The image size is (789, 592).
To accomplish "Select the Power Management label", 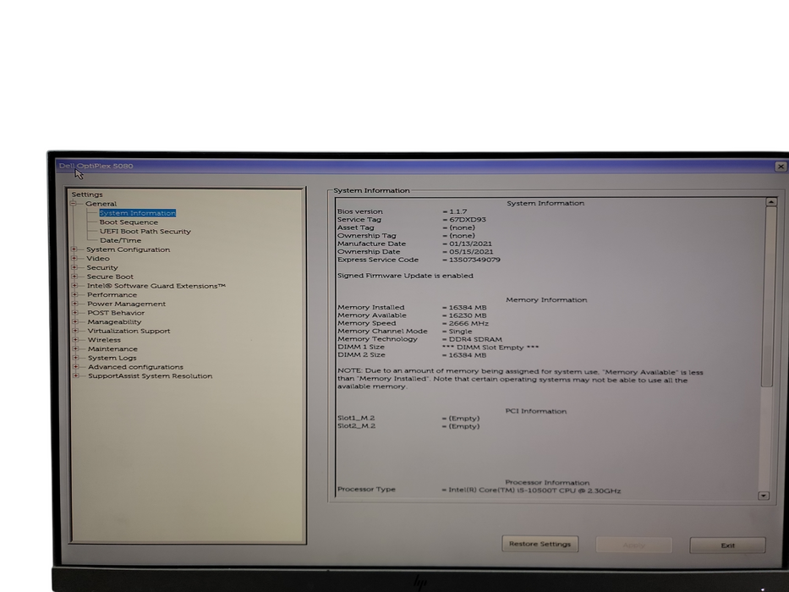I will (126, 304).
